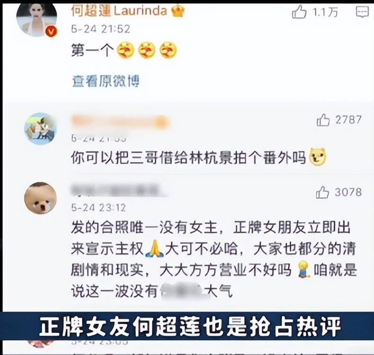Like 何超莲 Laurinda's comment with 1.1万 likes
Viewport: 374px width, 355px height.
click(x=299, y=12)
